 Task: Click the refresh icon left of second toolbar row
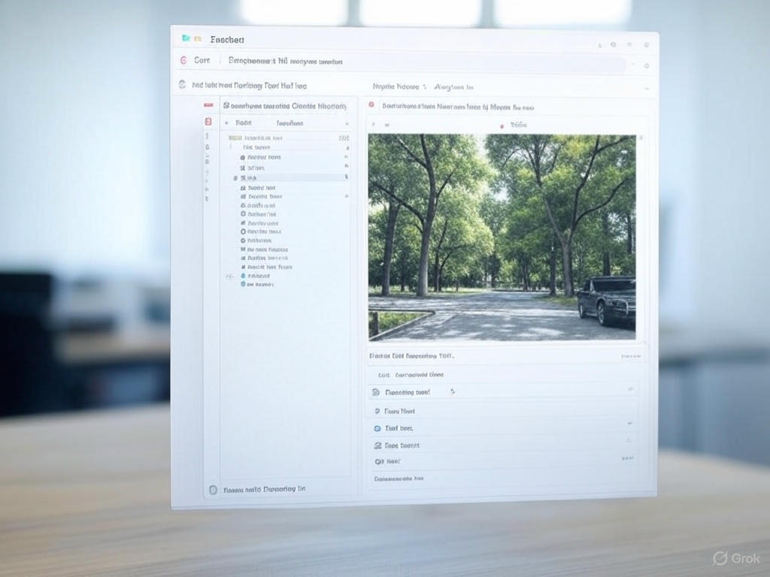pyautogui.click(x=182, y=86)
